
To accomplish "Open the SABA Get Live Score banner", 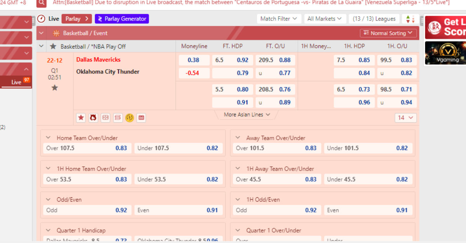I will [x=445, y=27].
